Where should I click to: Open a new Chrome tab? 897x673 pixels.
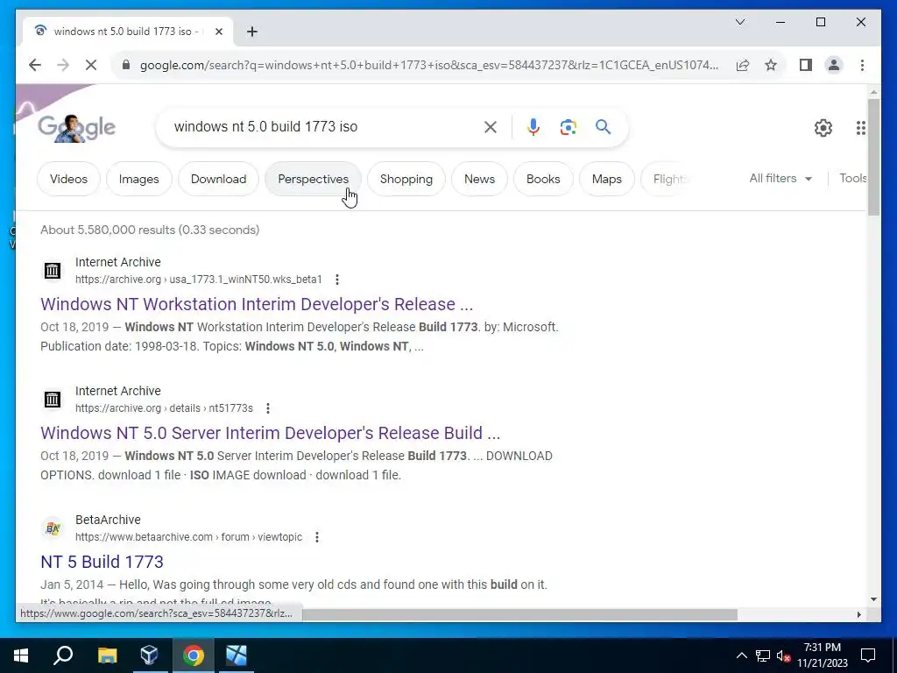[251, 32]
